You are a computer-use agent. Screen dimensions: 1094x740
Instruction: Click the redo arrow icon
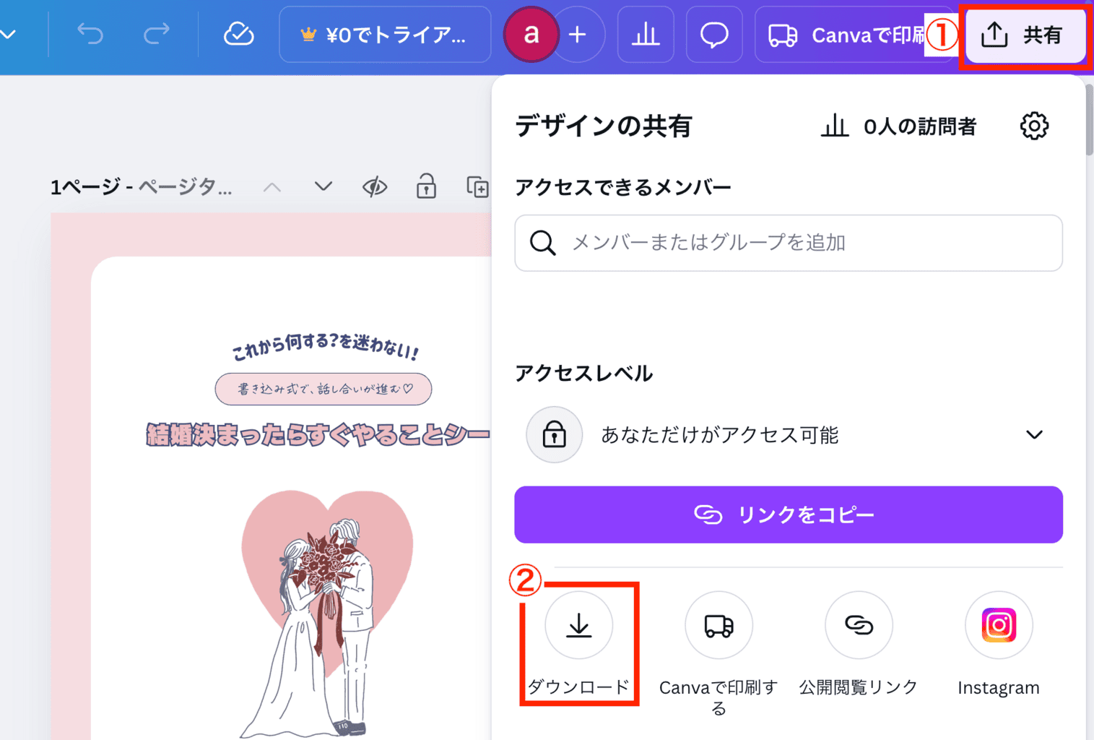click(x=157, y=34)
